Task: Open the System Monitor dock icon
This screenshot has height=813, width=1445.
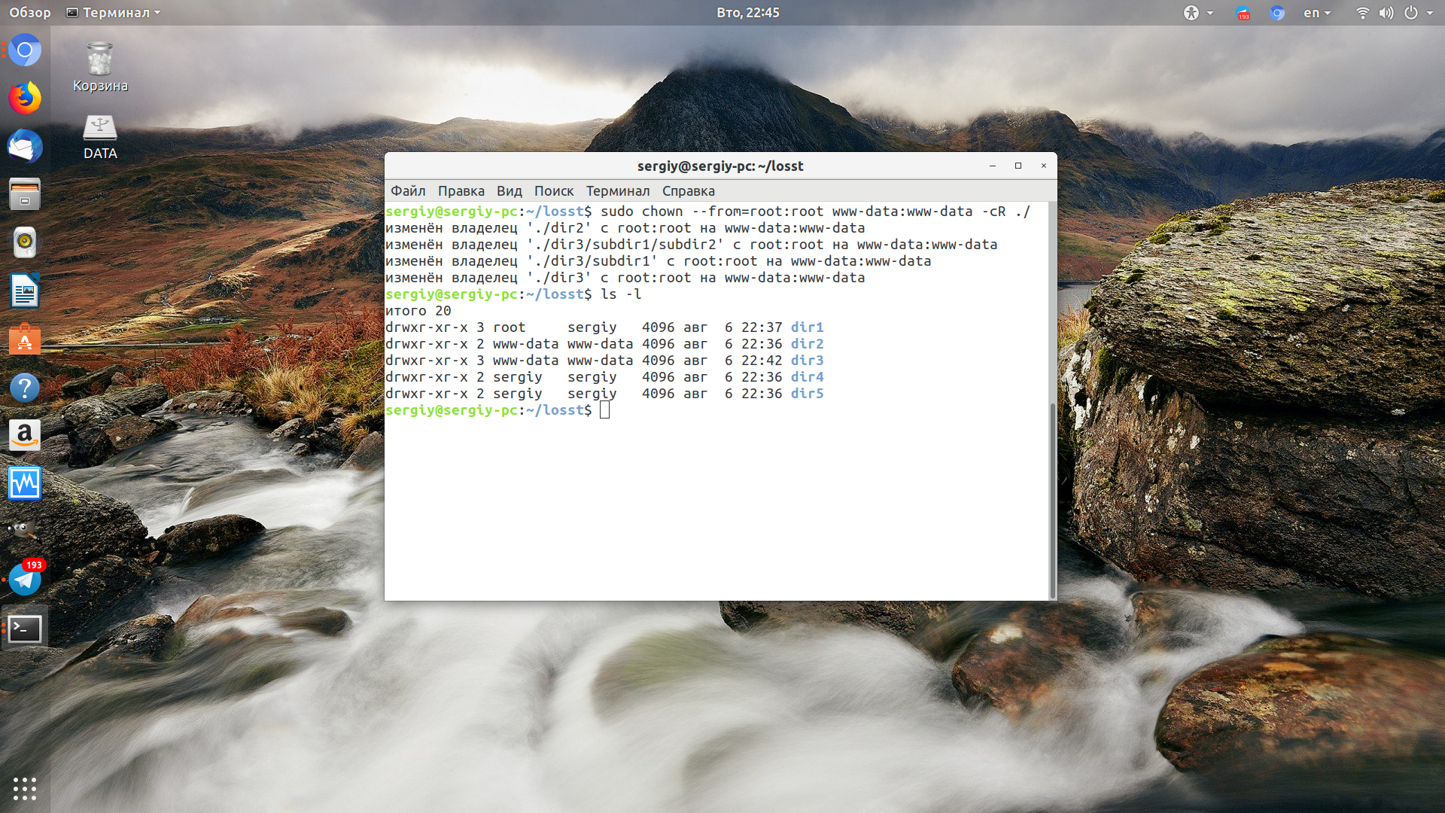Action: 25,483
